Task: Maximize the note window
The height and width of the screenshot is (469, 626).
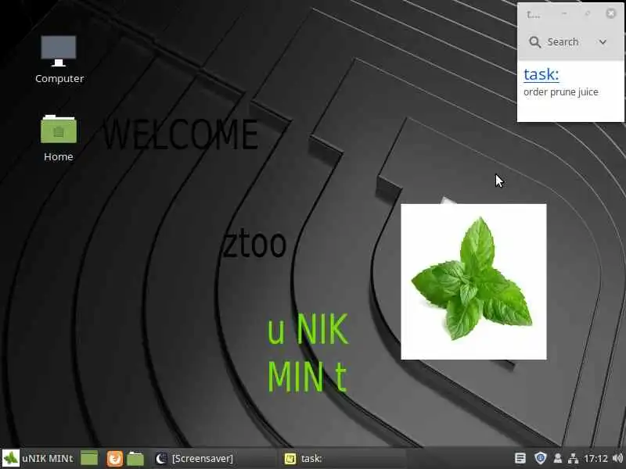Action: (588, 13)
